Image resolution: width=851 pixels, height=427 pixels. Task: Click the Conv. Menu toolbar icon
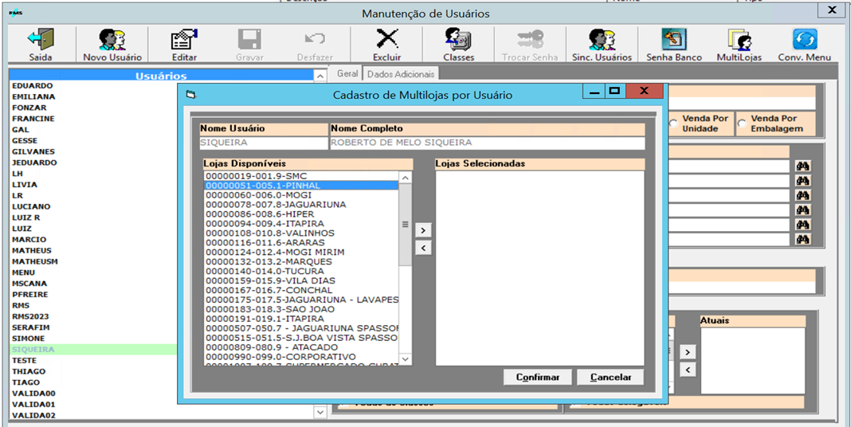click(x=805, y=40)
